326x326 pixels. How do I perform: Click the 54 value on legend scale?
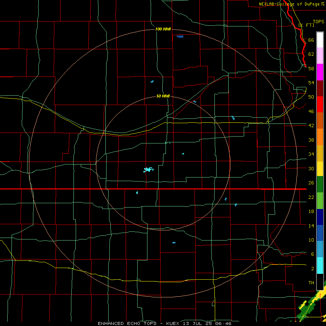[x=311, y=83]
